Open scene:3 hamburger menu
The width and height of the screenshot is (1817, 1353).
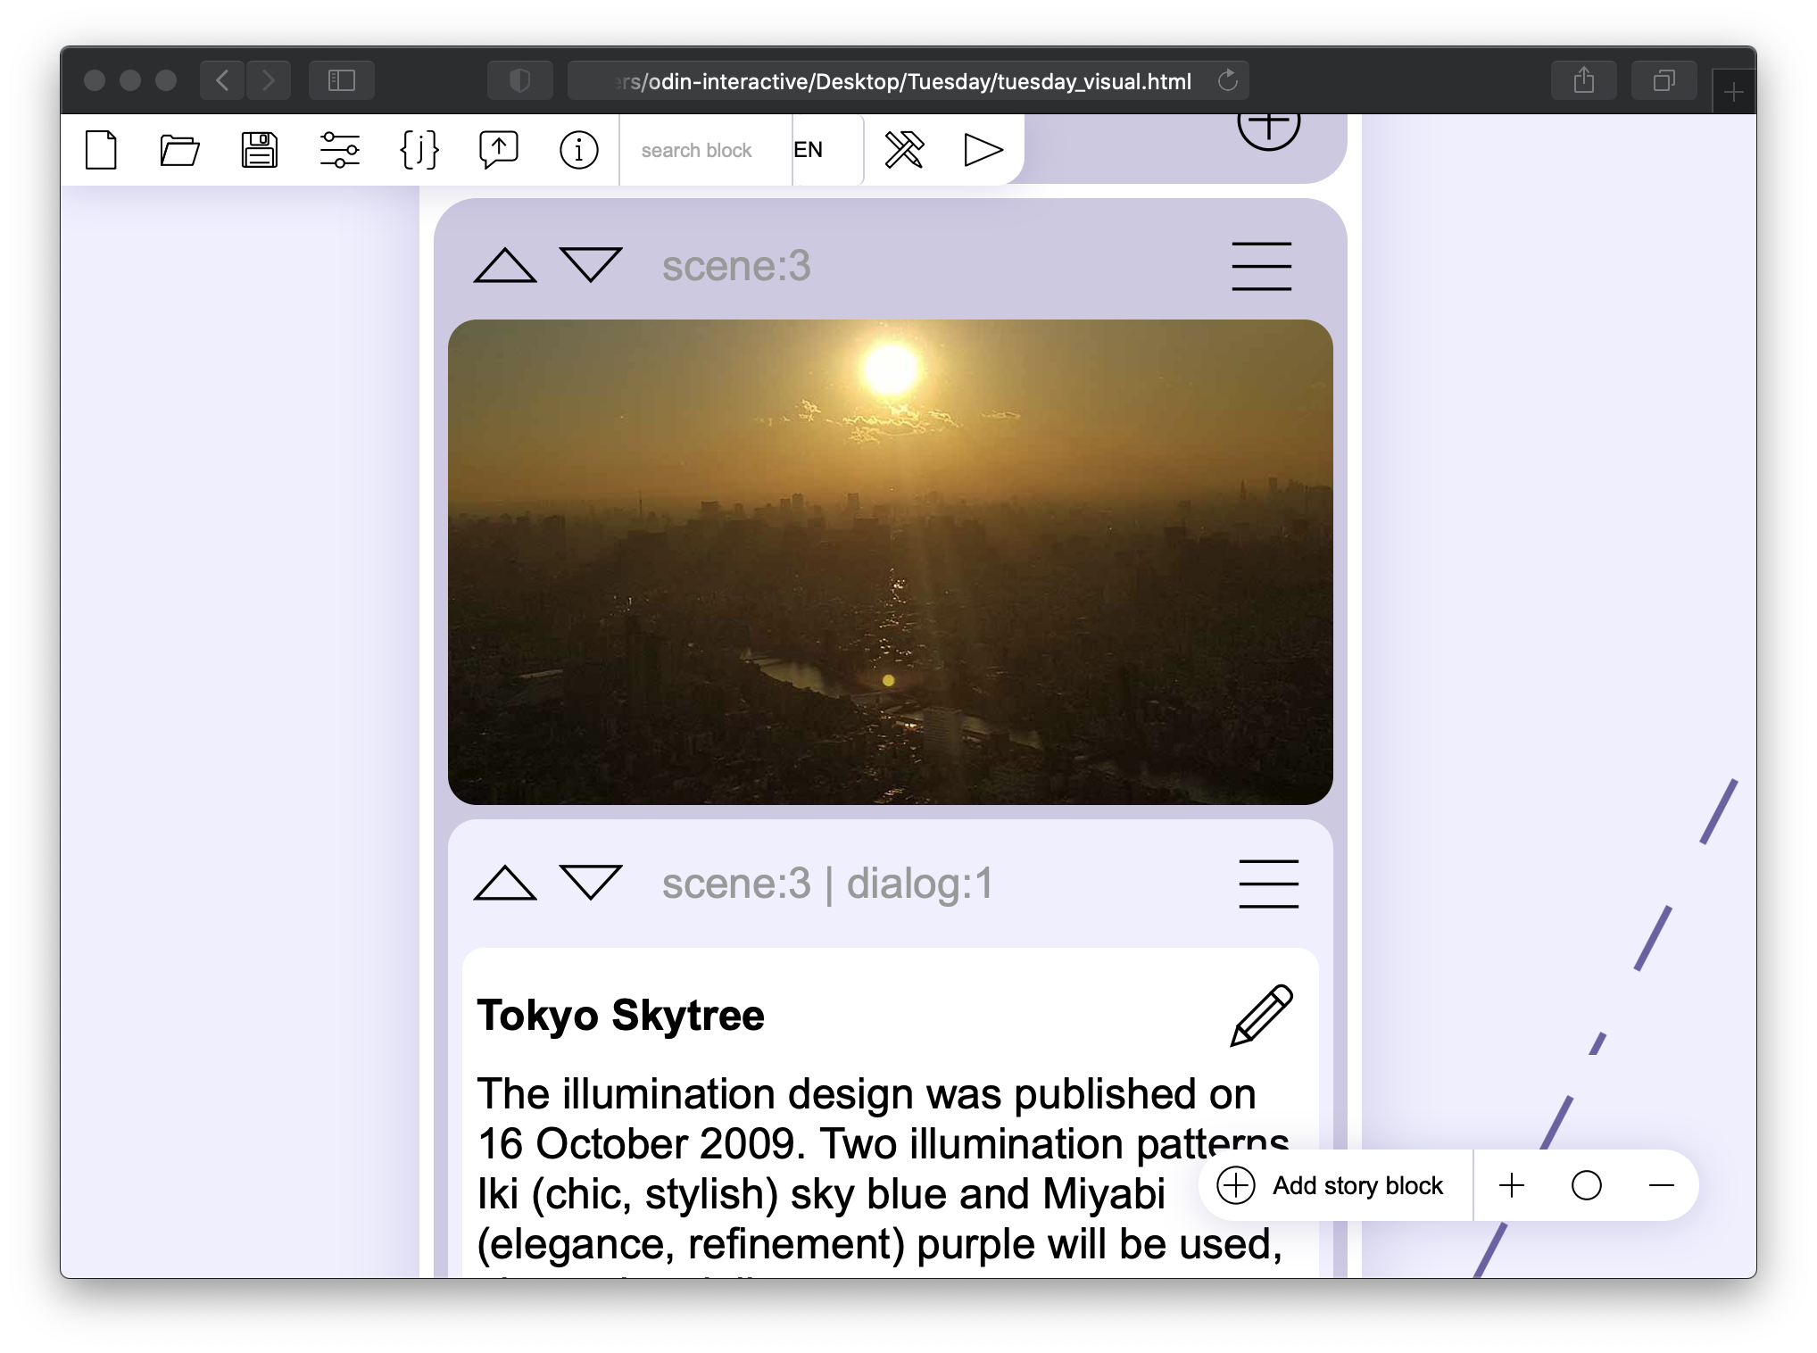(x=1261, y=266)
